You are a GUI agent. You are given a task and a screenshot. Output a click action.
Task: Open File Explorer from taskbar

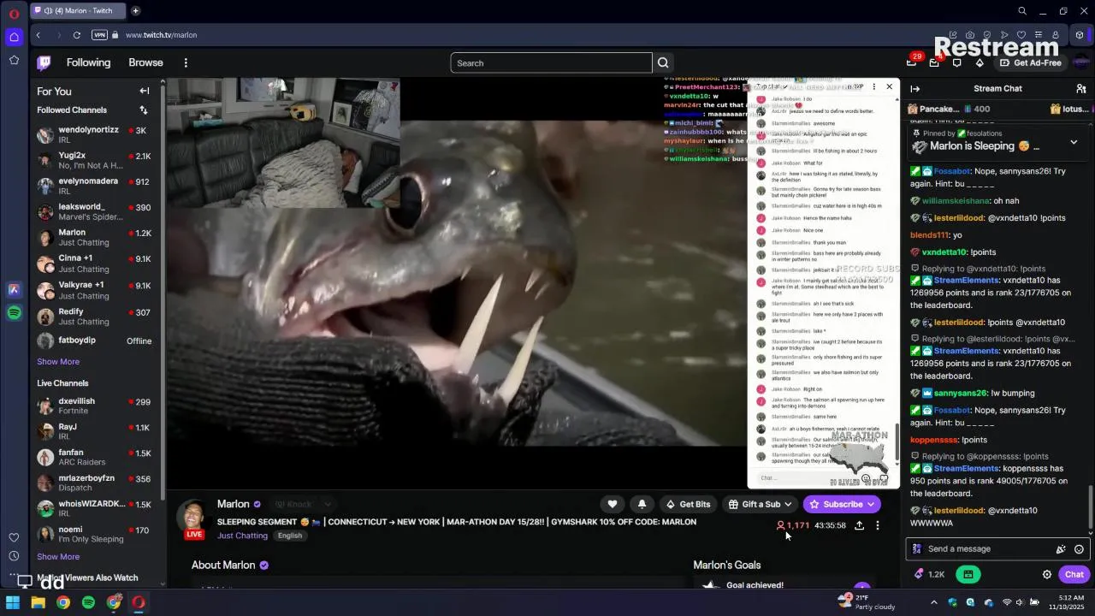[38, 602]
